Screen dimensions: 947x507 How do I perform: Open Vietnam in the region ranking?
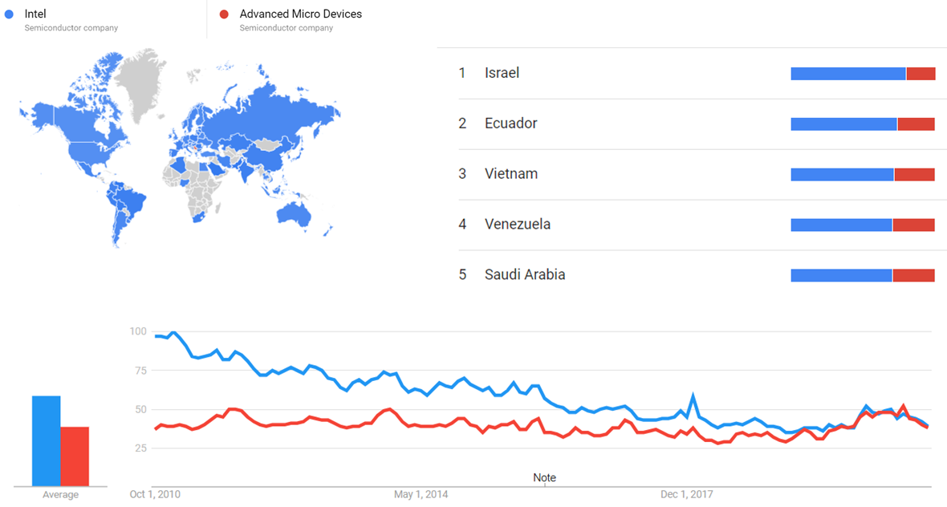click(x=510, y=174)
